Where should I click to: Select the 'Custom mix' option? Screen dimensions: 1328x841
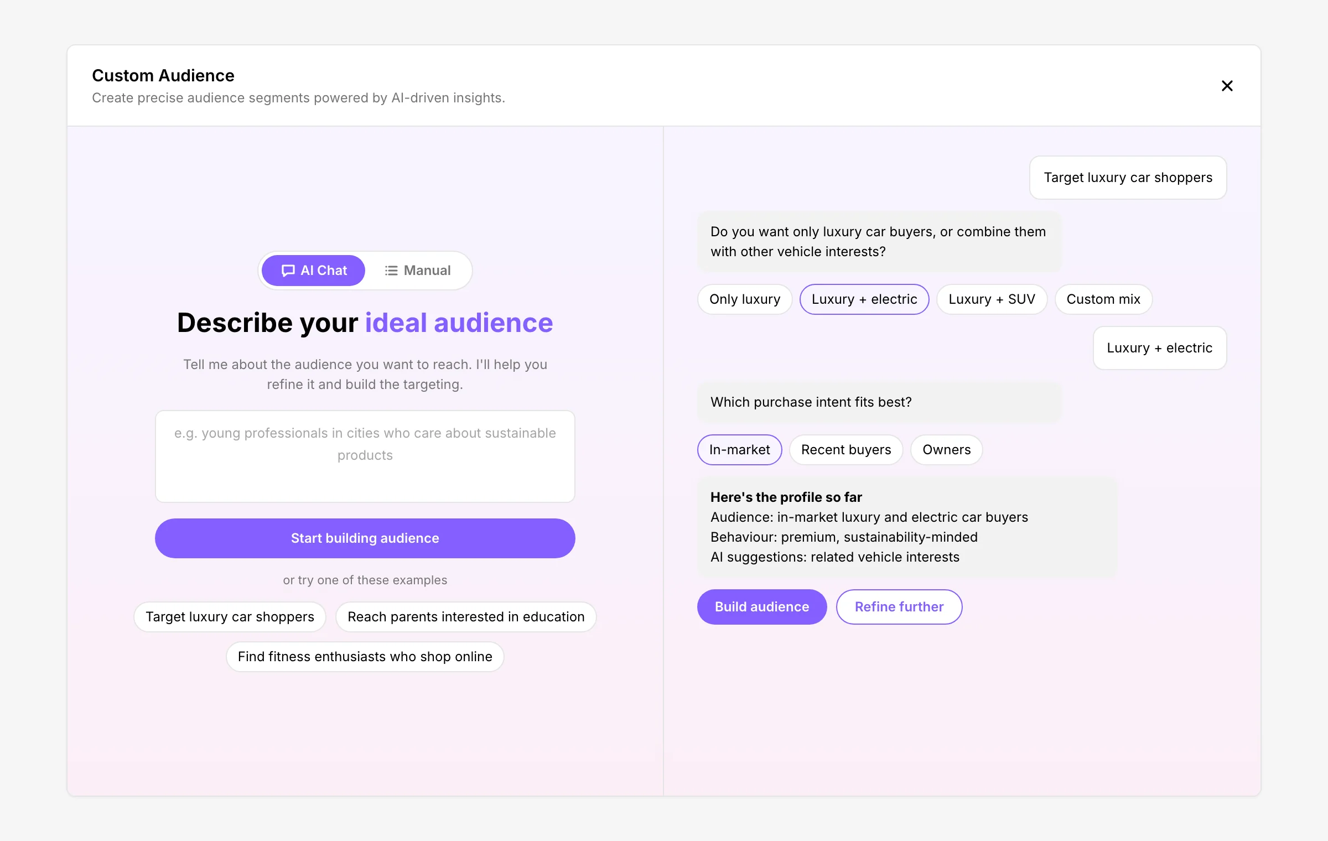coord(1103,299)
